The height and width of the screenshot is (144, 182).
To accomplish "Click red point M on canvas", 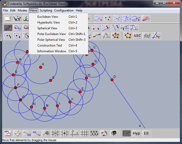I will coord(44,108).
